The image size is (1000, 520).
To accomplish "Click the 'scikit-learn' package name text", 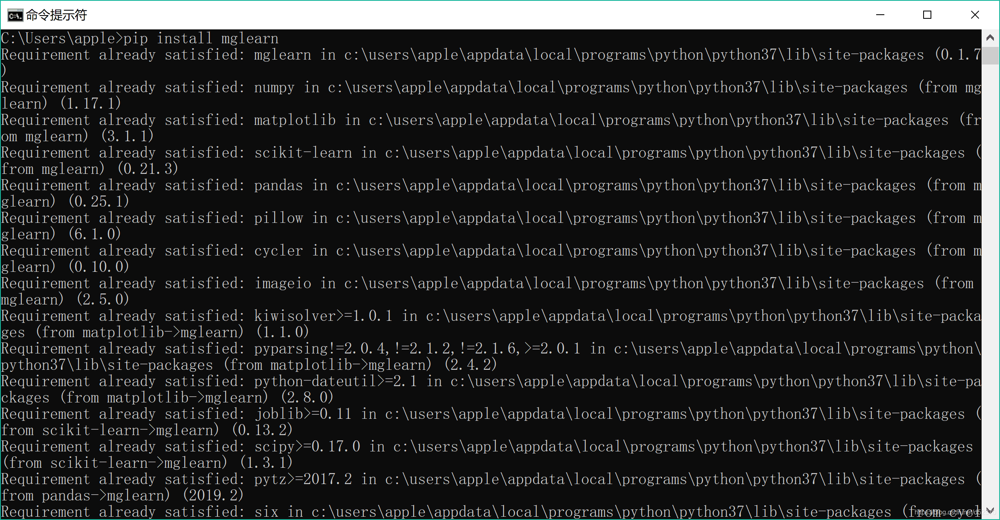I will [303, 153].
